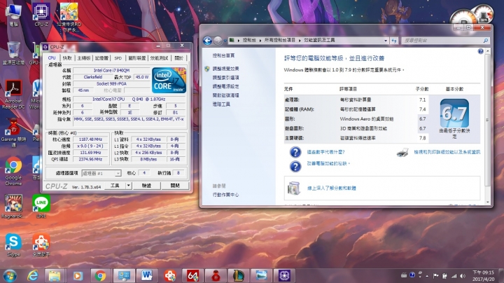Switch to the 圖形裝置 tab in CPU-Z
Screen dimensions: 504x283
pyautogui.click(x=137, y=58)
